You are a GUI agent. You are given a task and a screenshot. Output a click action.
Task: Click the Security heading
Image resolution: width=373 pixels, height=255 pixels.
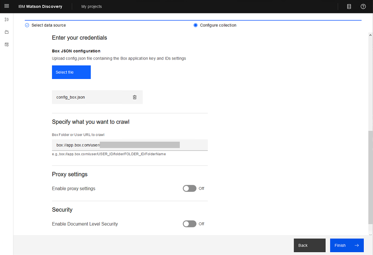62,210
